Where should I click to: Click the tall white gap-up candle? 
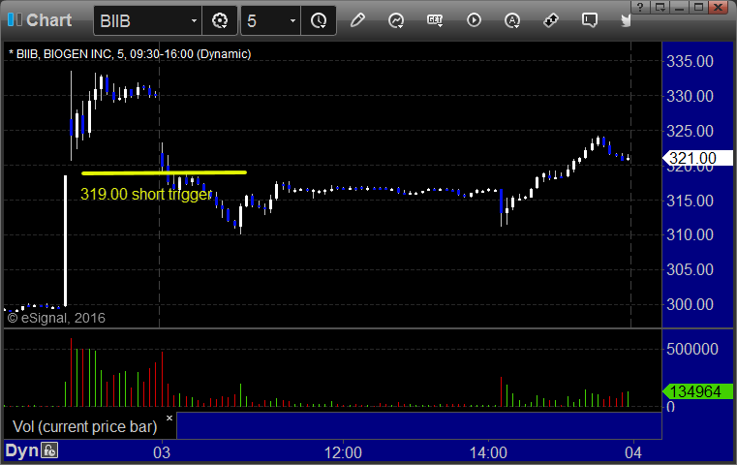pyautogui.click(x=65, y=240)
